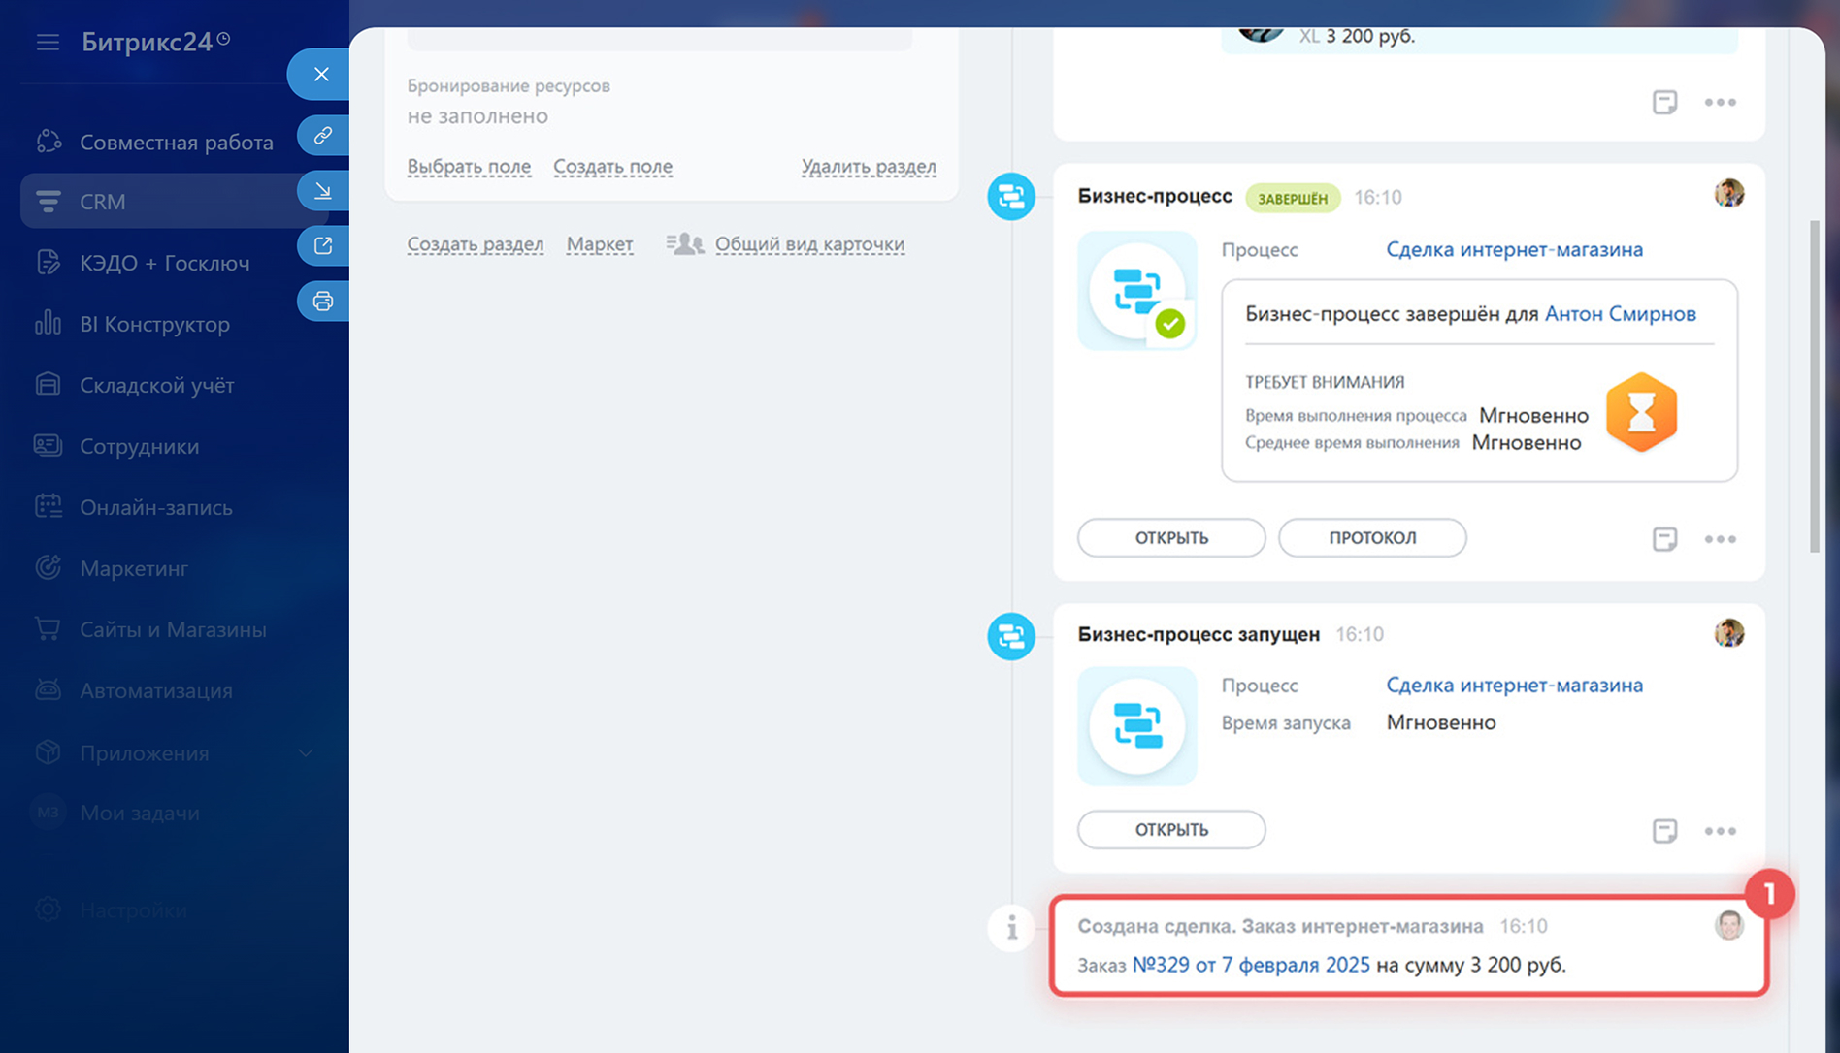Go to Складской учёт in sidebar

pyautogui.click(x=156, y=385)
